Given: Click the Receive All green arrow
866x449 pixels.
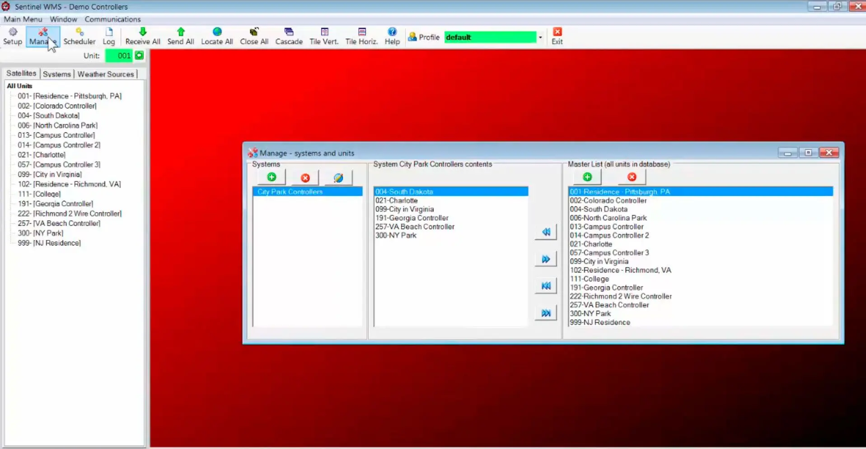Looking at the screenshot, I should [143, 36].
